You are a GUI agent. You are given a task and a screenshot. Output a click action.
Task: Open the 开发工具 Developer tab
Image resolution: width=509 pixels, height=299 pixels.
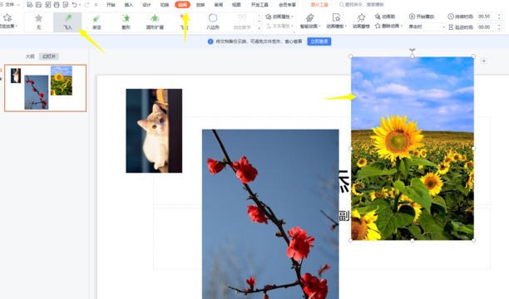point(259,4)
